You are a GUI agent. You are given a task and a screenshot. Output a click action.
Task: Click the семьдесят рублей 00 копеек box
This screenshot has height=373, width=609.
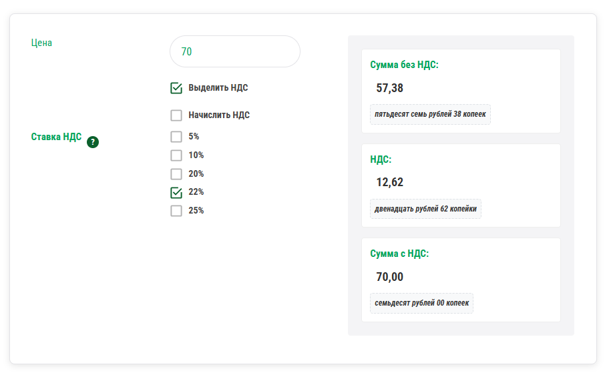[422, 303]
